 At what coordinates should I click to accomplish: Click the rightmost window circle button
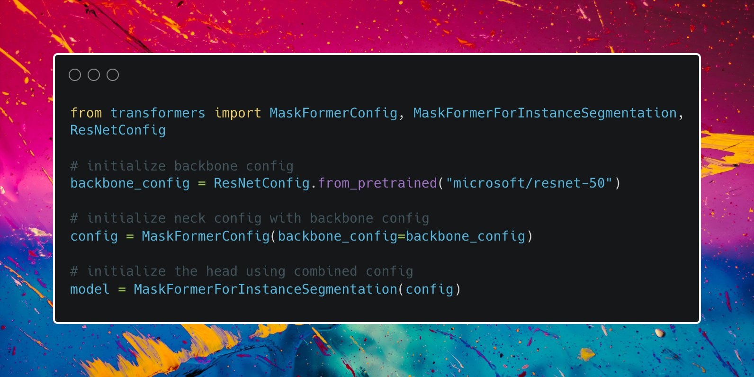pyautogui.click(x=113, y=75)
